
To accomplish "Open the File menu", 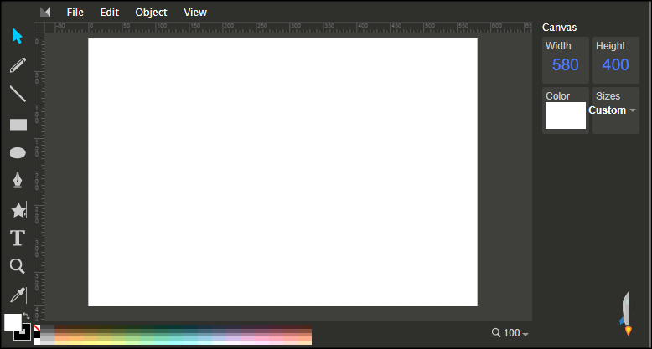I will pyautogui.click(x=75, y=13).
